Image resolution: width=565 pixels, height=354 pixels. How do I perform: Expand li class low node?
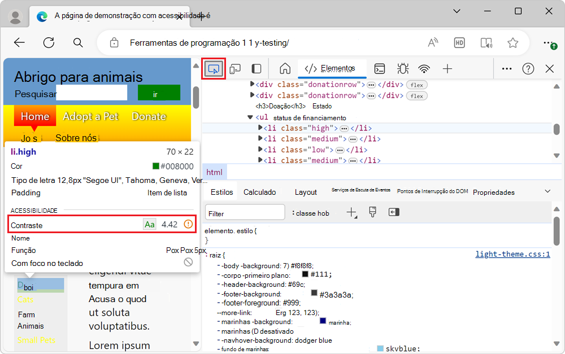click(x=260, y=149)
